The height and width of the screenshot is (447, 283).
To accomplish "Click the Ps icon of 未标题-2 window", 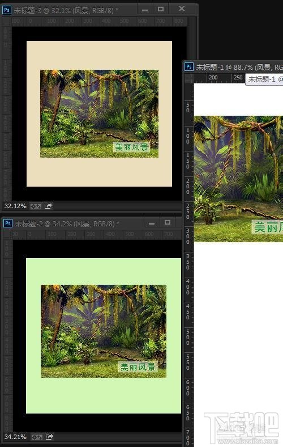I will 8,223.
